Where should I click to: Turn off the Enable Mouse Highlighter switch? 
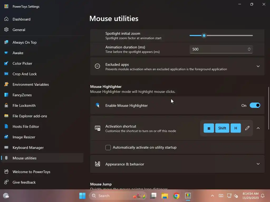pos(255,105)
